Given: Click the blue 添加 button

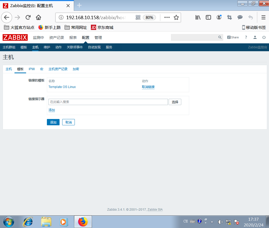Looking at the screenshot, I should click(x=53, y=122).
